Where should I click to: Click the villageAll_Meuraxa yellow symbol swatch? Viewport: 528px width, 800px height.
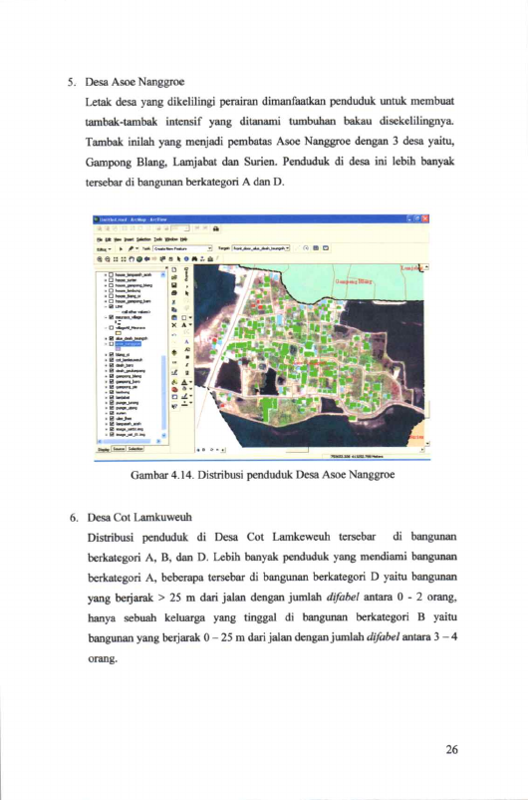point(119,333)
